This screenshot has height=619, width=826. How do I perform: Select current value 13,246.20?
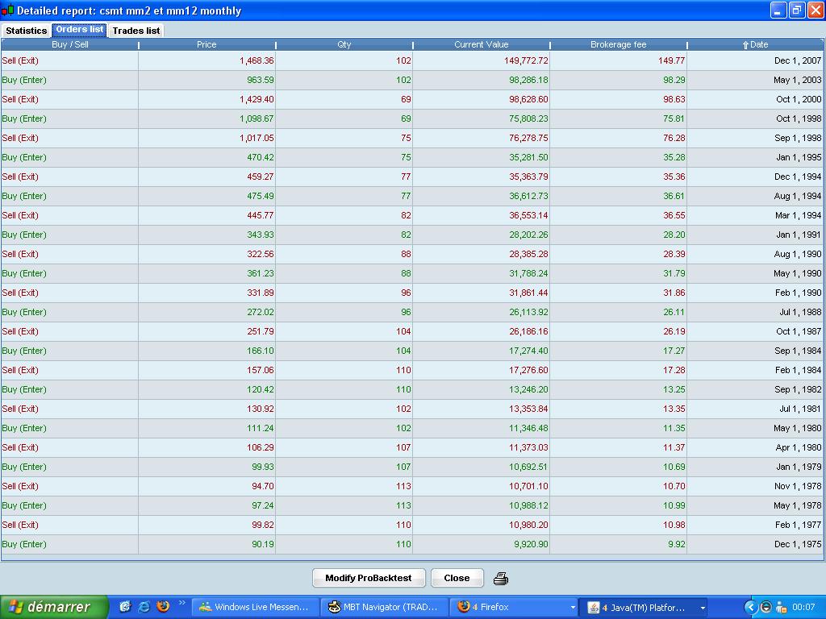[x=481, y=389]
